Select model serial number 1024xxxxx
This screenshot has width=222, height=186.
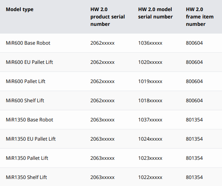point(150,139)
